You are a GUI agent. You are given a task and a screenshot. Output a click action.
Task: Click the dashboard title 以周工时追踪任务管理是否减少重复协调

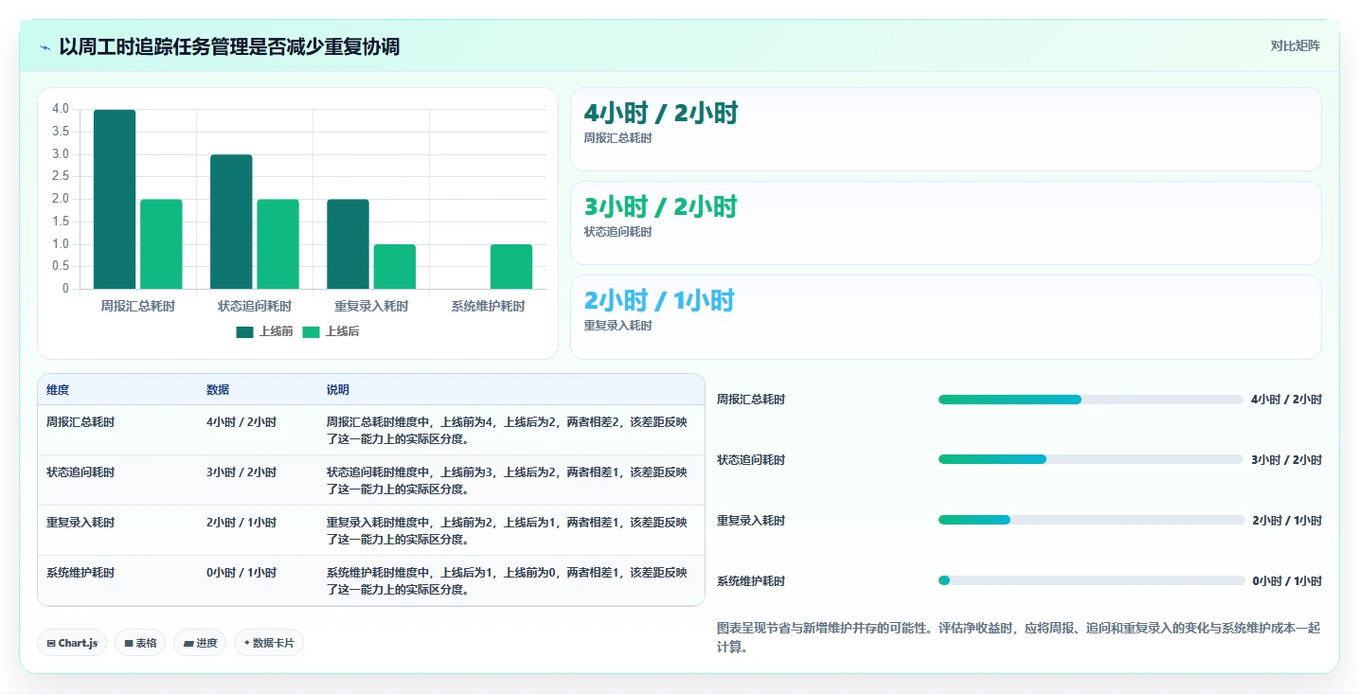(x=229, y=46)
